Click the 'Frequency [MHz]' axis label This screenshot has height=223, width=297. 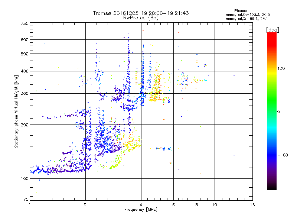point(141,210)
